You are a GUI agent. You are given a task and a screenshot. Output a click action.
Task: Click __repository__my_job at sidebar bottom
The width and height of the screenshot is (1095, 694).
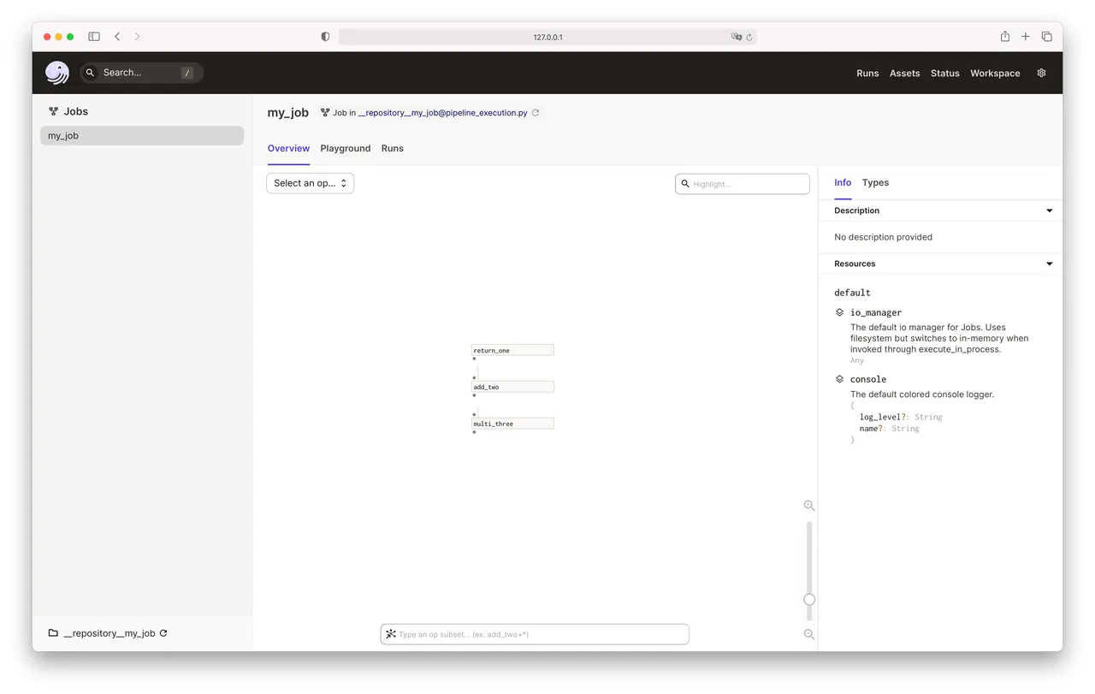[x=109, y=633]
